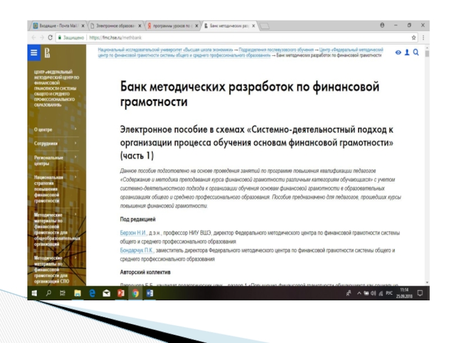Viewport: 457px width, 343px height.
Task: Reload the page using the refresh icon
Action: [51, 37]
